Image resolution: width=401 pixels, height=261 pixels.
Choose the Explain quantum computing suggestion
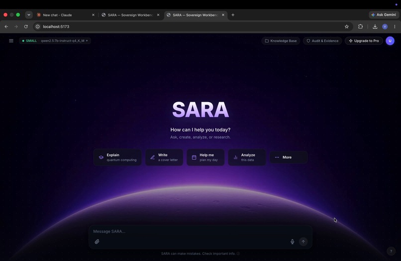coord(117,157)
